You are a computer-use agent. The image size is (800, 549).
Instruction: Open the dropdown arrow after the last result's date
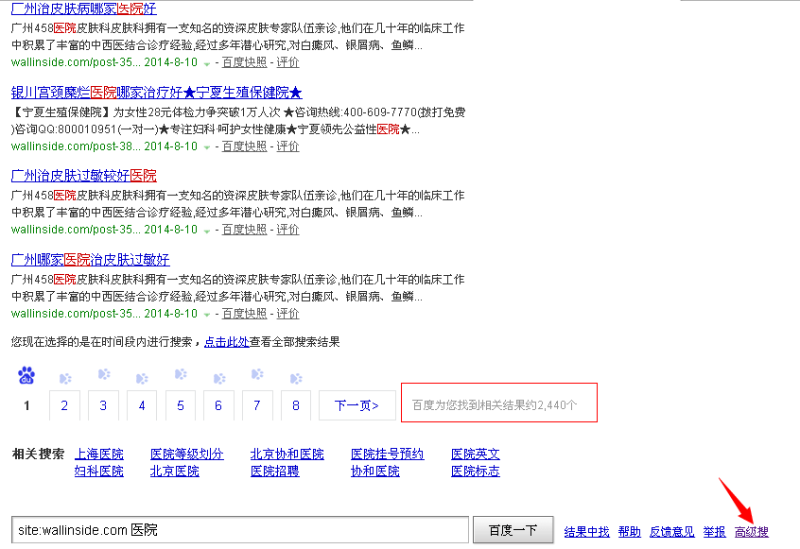tap(205, 313)
